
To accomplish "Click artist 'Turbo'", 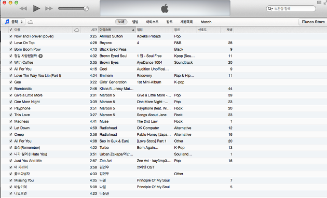I will coord(104,148).
